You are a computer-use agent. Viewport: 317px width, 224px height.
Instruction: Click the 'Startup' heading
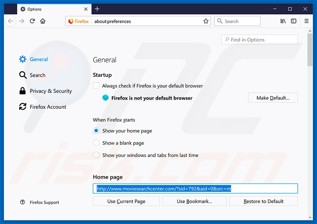coord(102,75)
